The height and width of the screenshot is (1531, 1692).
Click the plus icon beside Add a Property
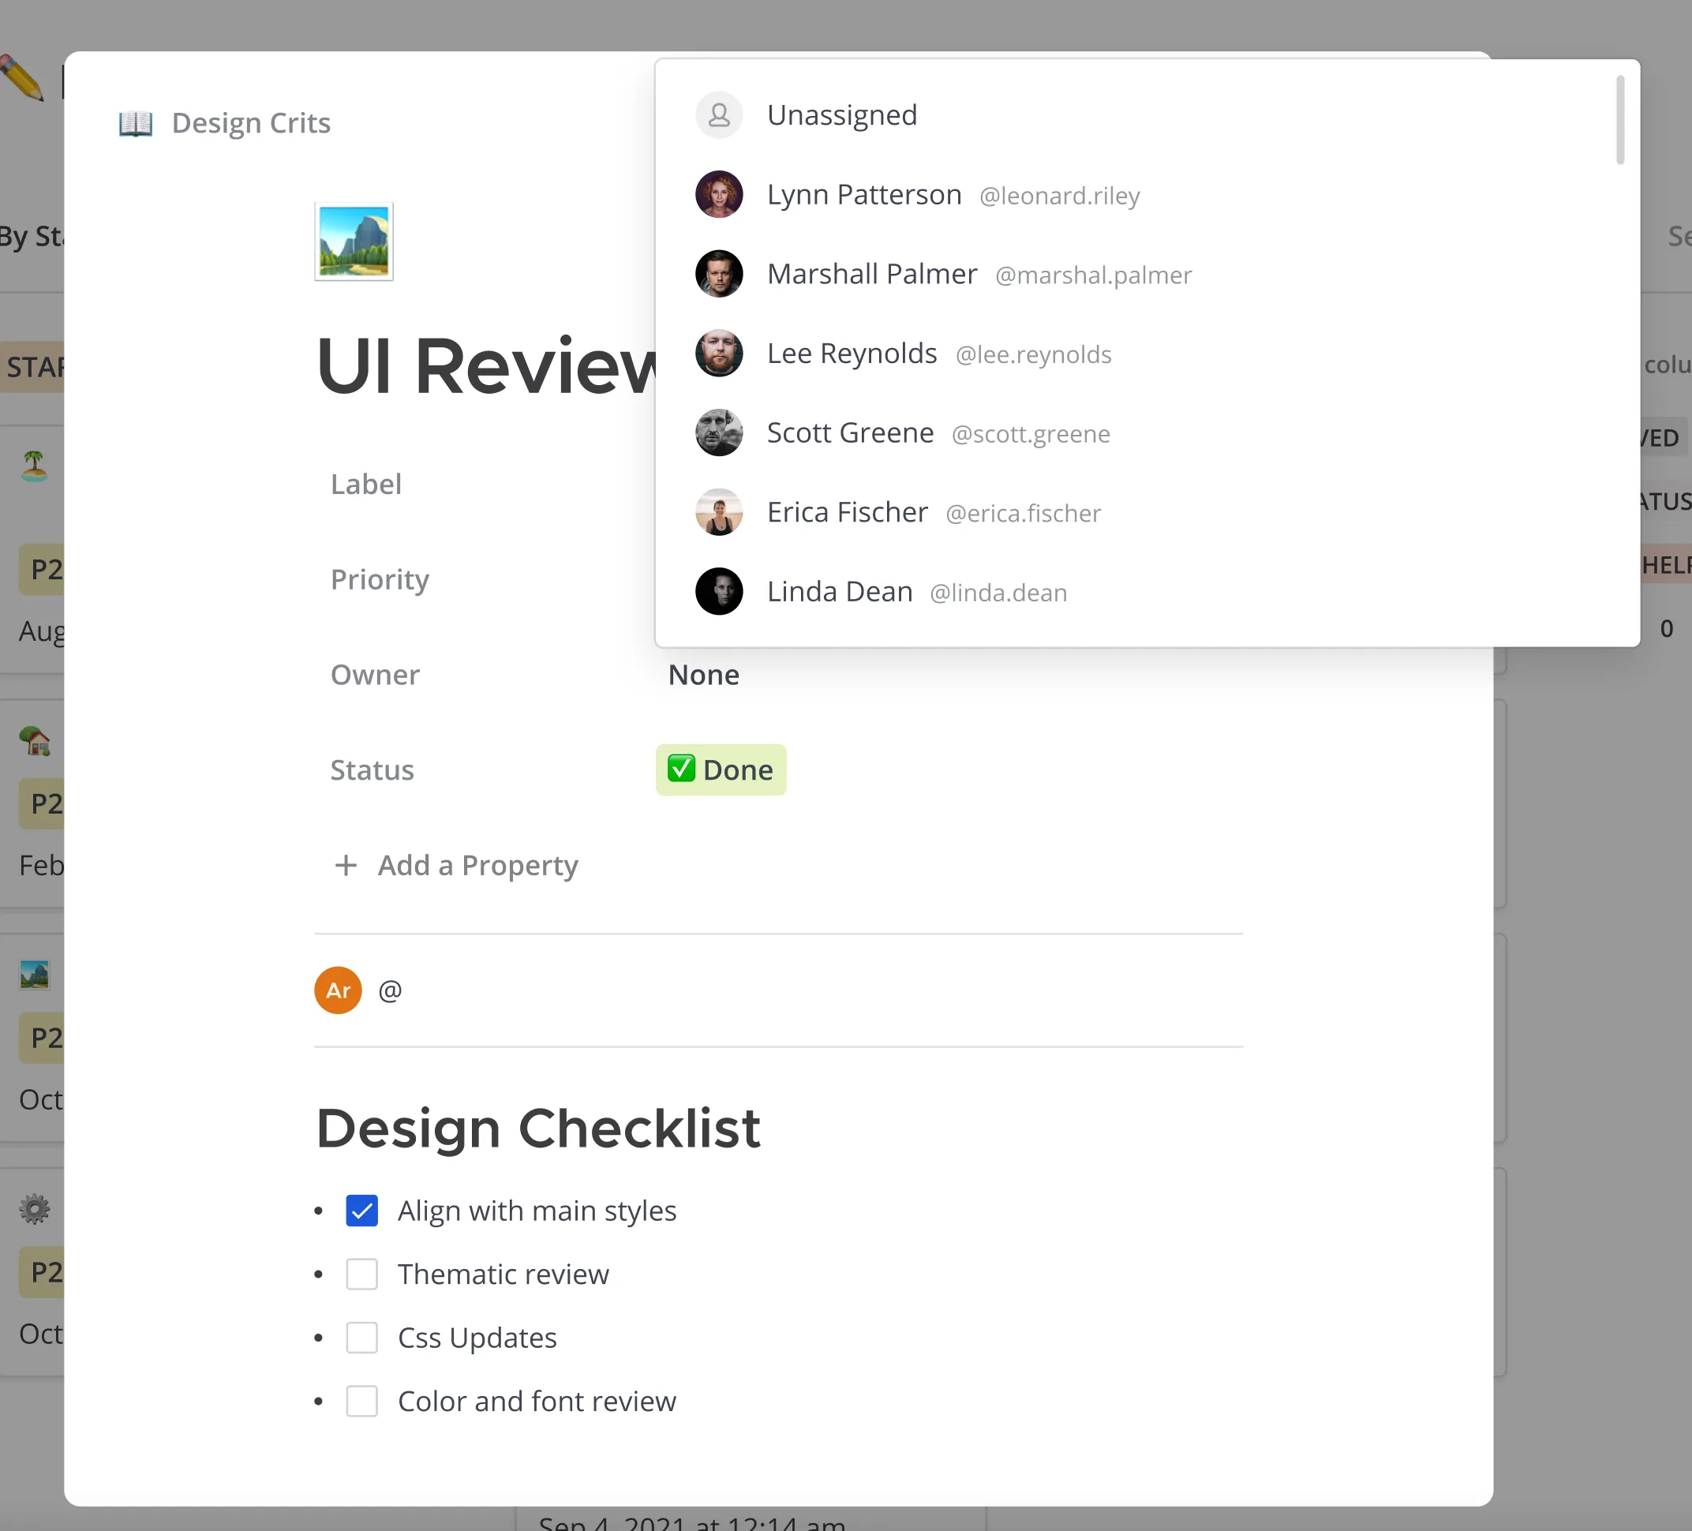346,866
